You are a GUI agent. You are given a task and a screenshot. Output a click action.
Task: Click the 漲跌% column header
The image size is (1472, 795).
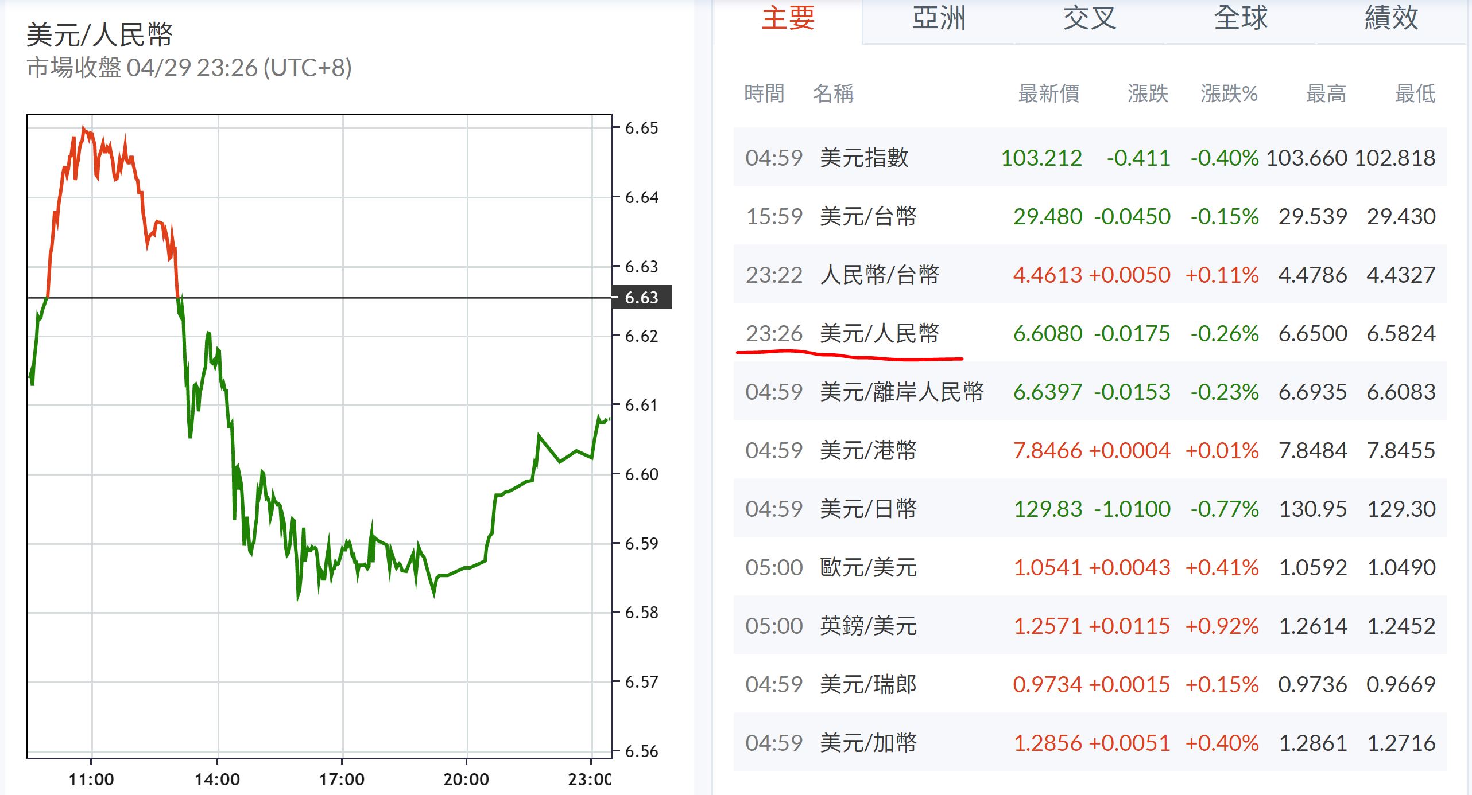pyautogui.click(x=1229, y=93)
